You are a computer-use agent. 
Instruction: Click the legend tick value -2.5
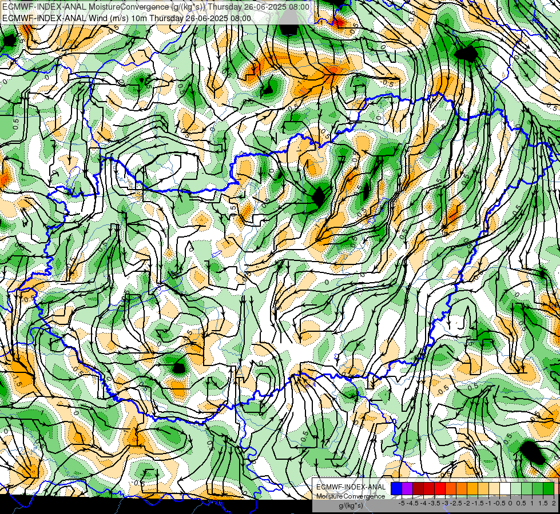coord(456,503)
